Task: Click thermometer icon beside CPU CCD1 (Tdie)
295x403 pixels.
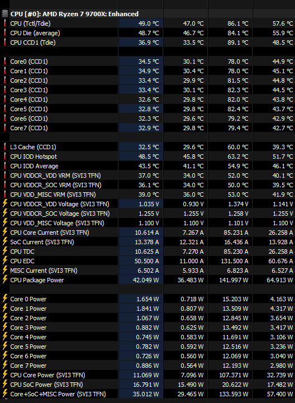Action: click(4, 42)
